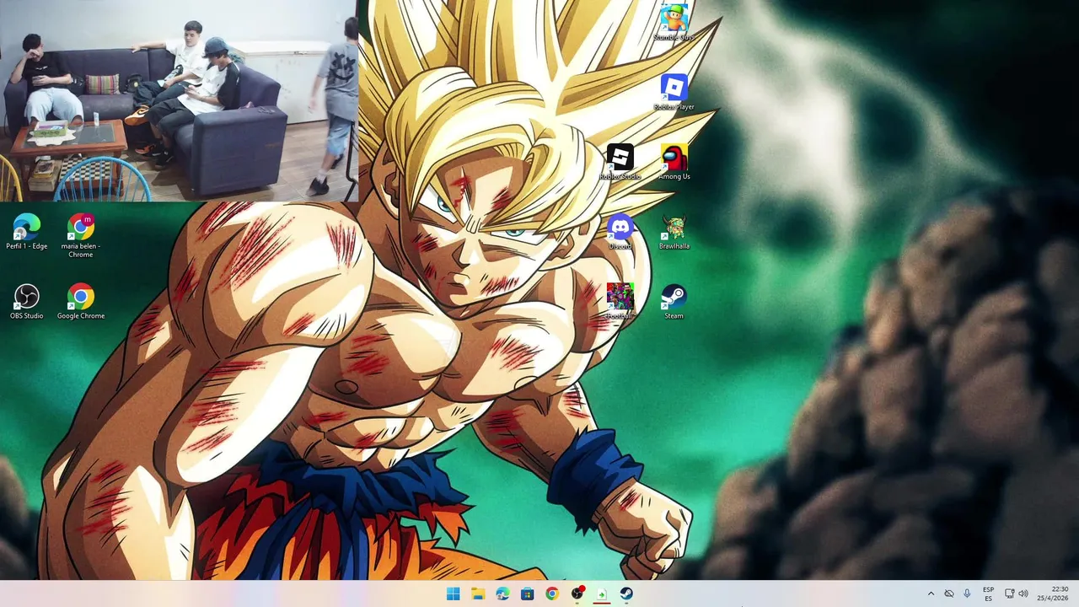Open Microsoft Store from the taskbar
Screen dimensions: 1079x607
[x=527, y=594]
